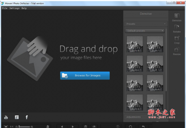This screenshot has width=186, height=128.
Task: Go to the next image arrow
Action: pyautogui.click(x=73, y=126)
